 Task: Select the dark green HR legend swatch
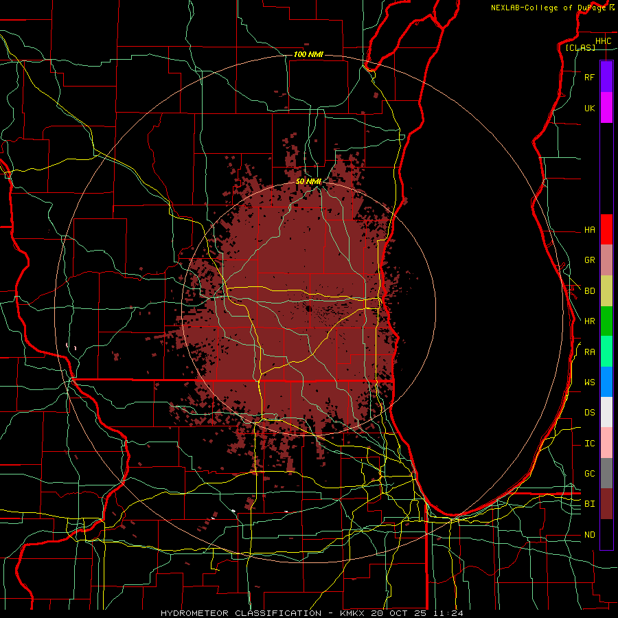[606, 321]
